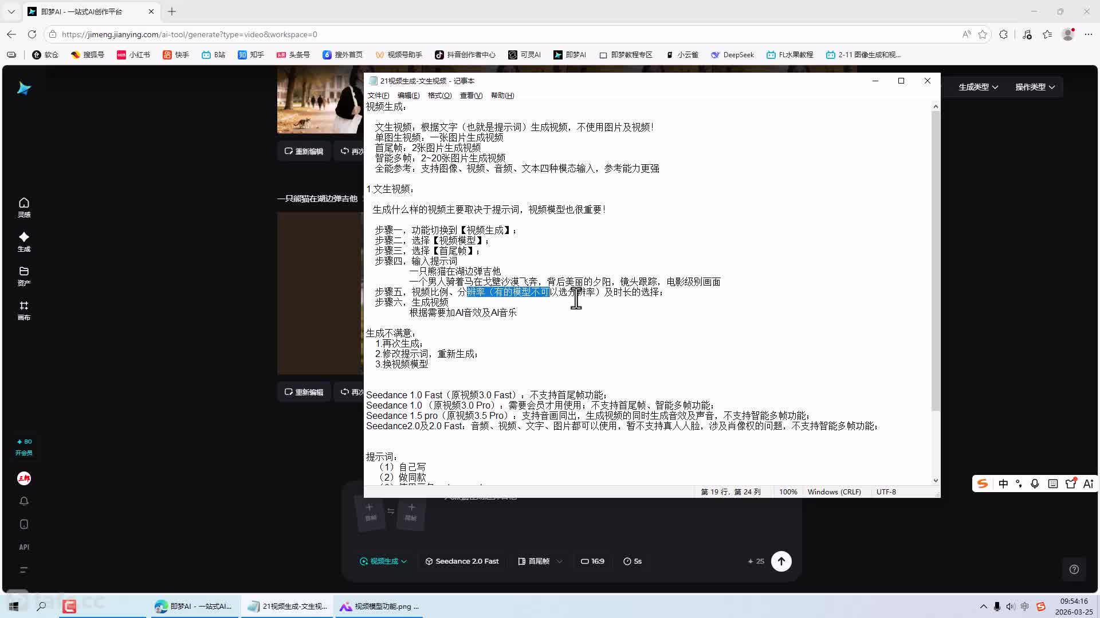Screen dimensions: 1100x618
Task: Open Notepad's 帮助(H) menu
Action: (x=502, y=96)
